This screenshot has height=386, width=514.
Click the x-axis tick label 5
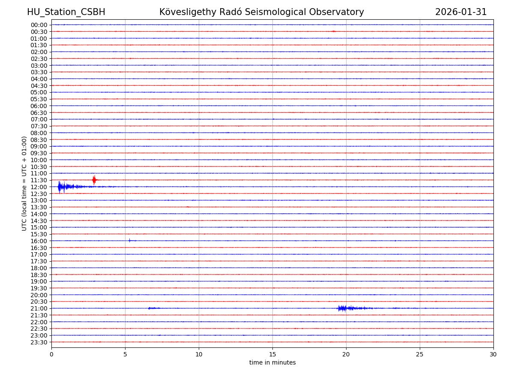(125, 355)
